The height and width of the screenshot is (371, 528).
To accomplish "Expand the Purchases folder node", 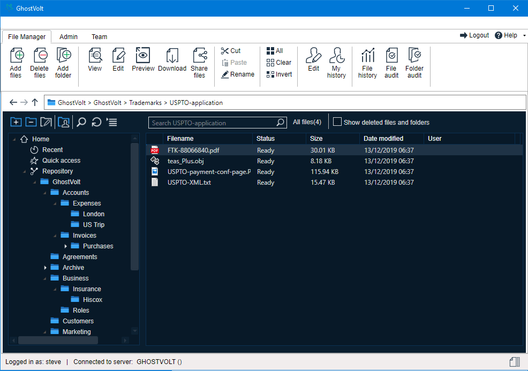I will [66, 246].
